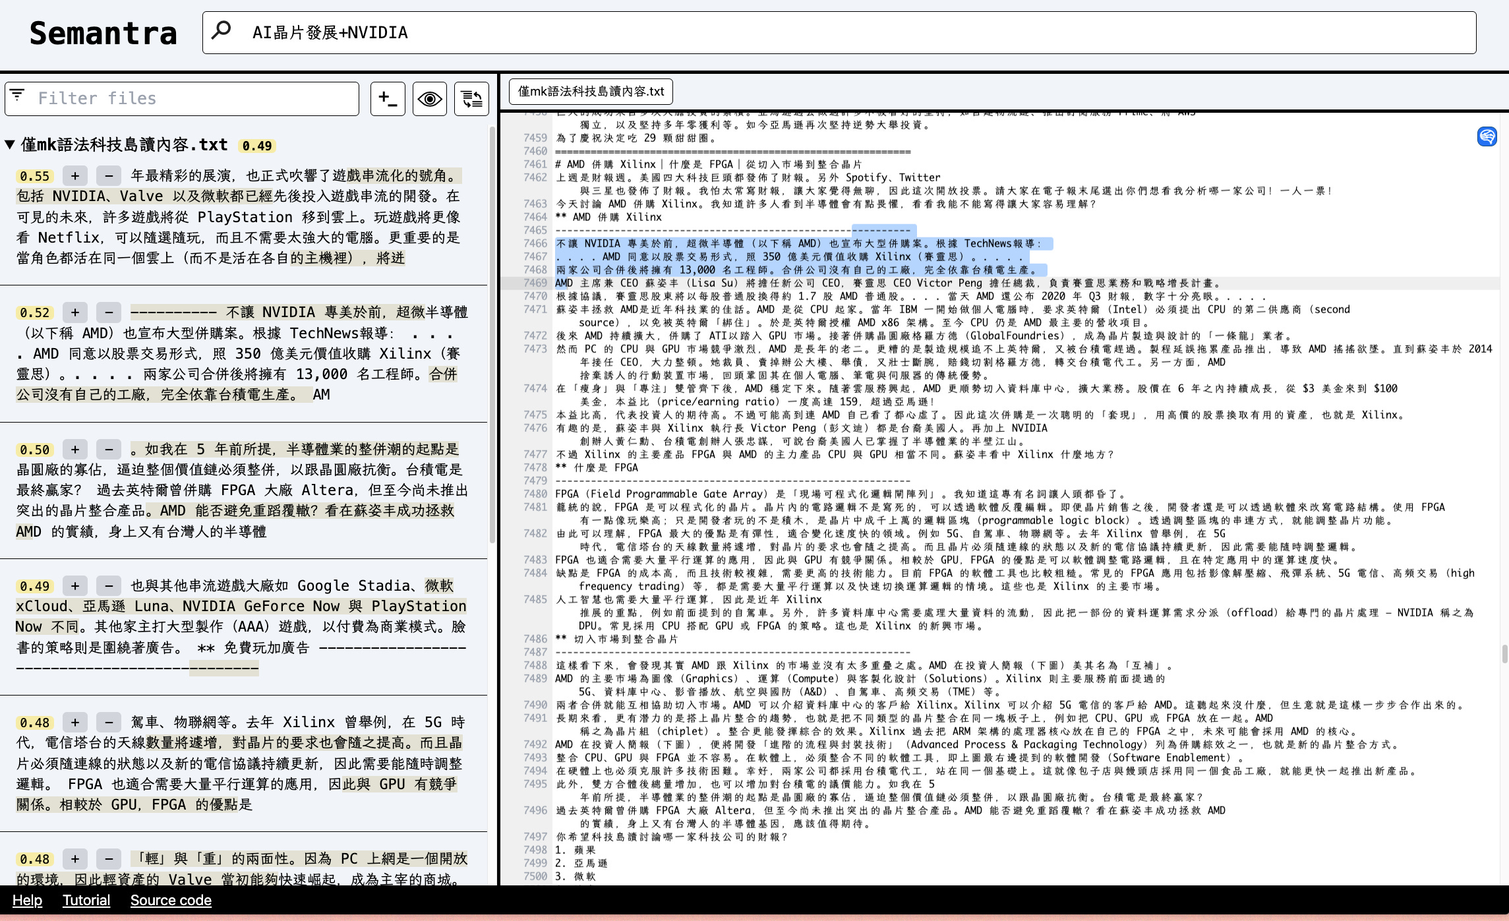This screenshot has width=1509, height=921.
Task: Open the result starting 駕車、物聯網等
Action: [x=241, y=763]
